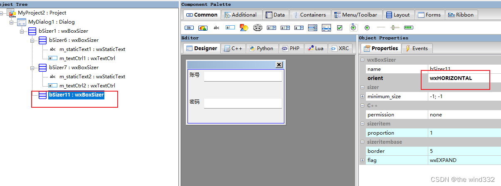The image size is (501, 186).
Task: Collapse the bSizer7 sizer node
Action: point(32,68)
